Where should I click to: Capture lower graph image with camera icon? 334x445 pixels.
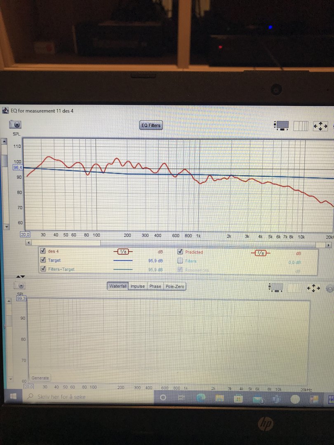(20, 285)
